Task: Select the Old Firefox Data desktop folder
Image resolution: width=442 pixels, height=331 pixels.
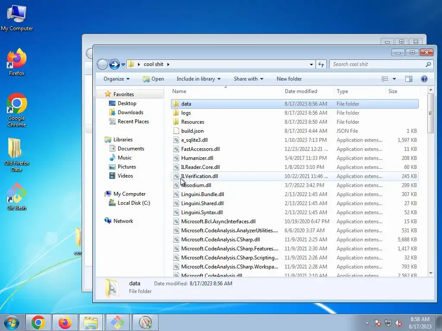Action: 17,155
